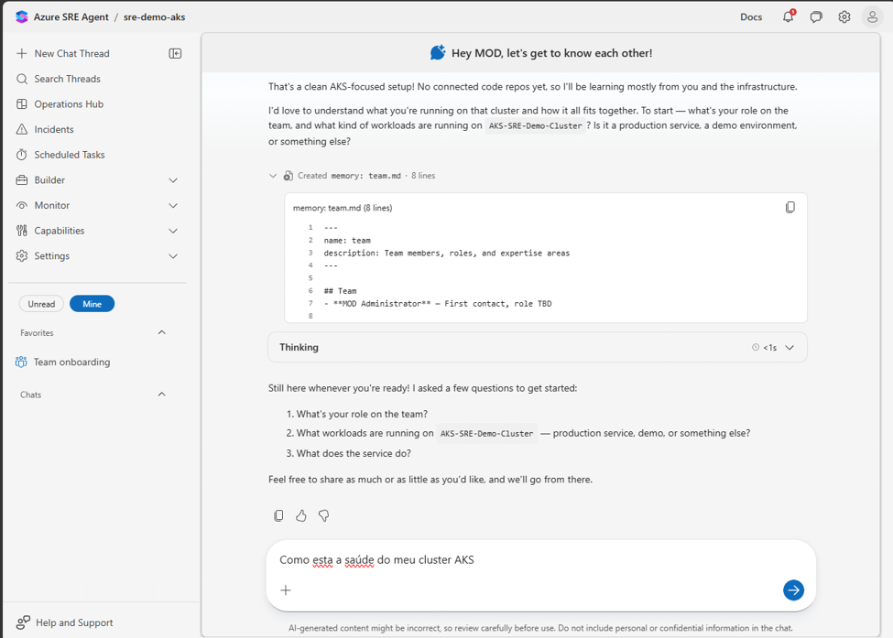Click the greeting 'Hey MOD, let's get to know' heading
Viewport: 893px width, 638px height.
point(551,53)
